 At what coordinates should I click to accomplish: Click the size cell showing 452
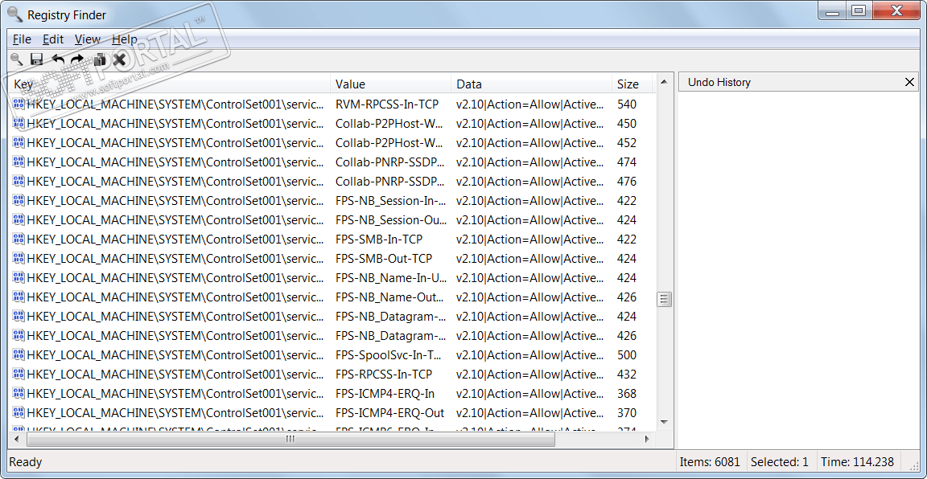coord(627,143)
